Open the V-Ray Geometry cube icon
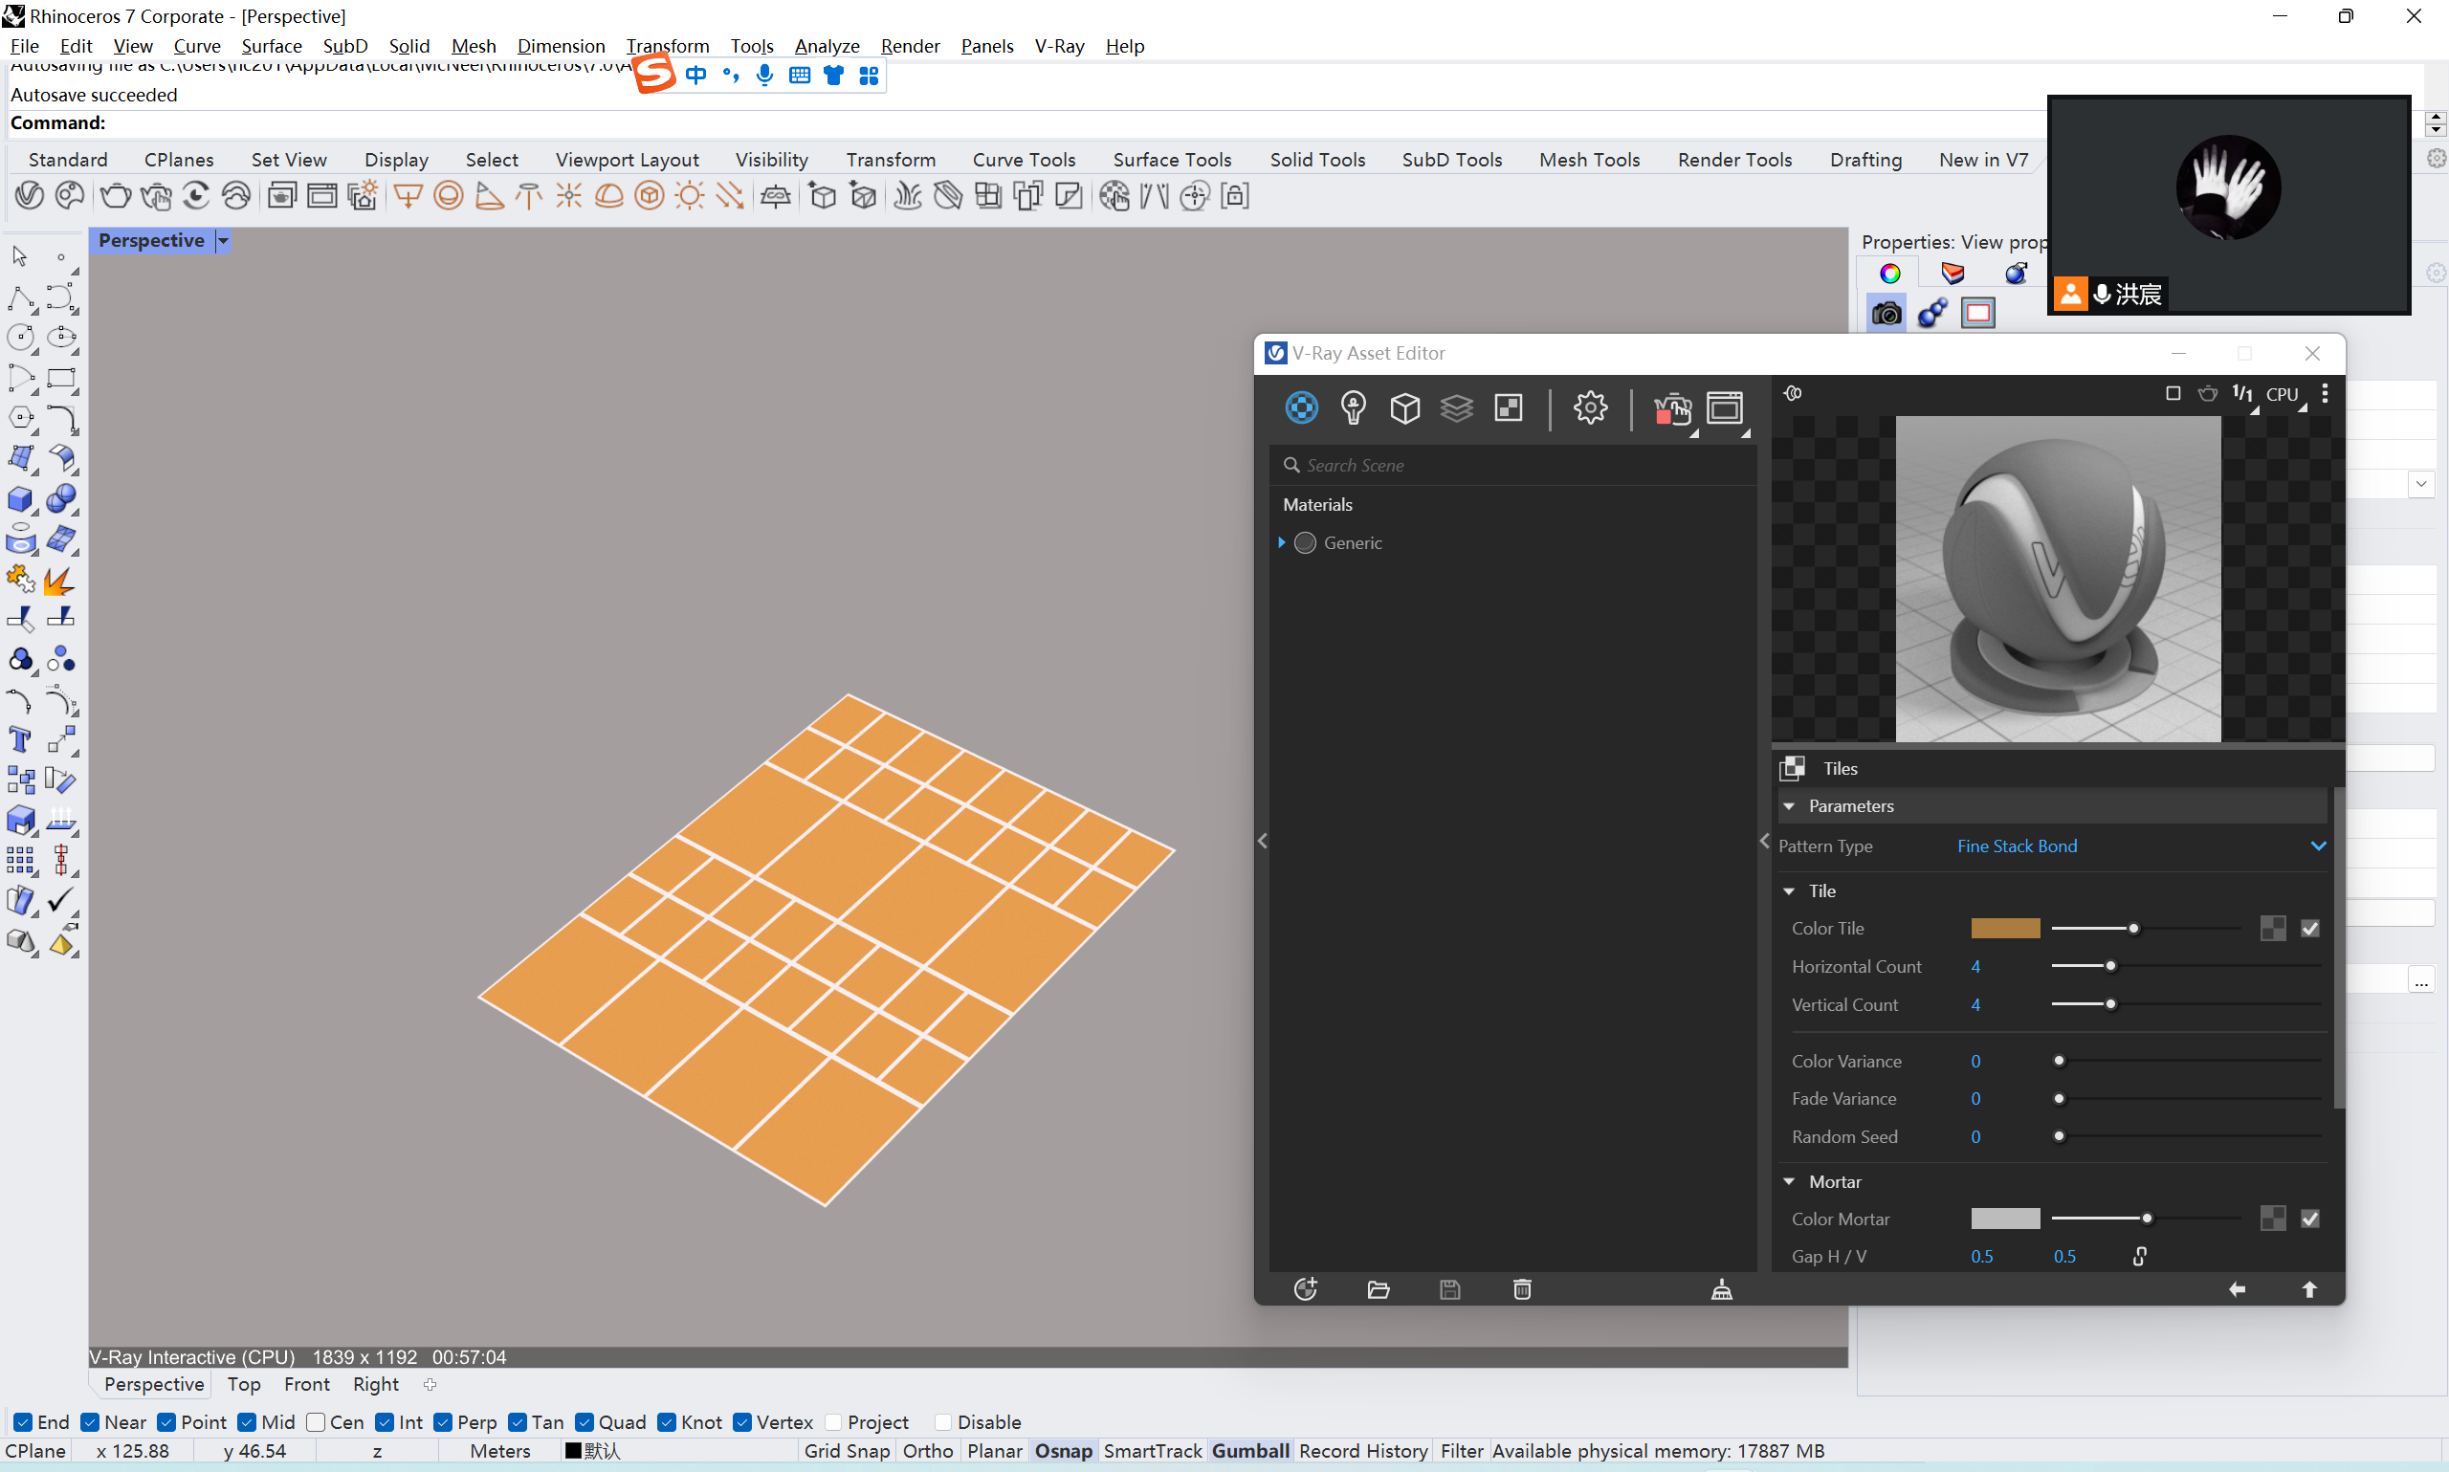This screenshot has width=2449, height=1472. (x=1404, y=407)
